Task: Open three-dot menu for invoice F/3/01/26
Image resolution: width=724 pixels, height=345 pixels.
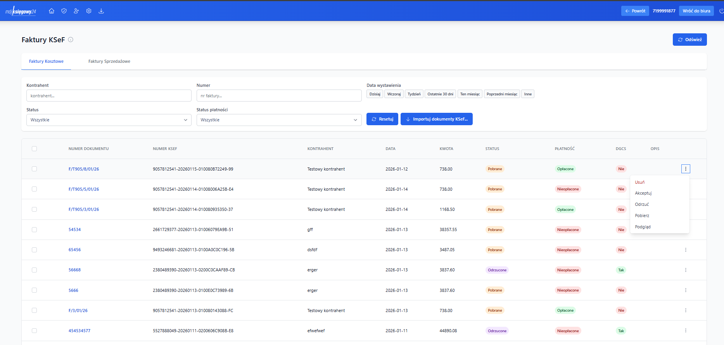Action: [685, 310]
